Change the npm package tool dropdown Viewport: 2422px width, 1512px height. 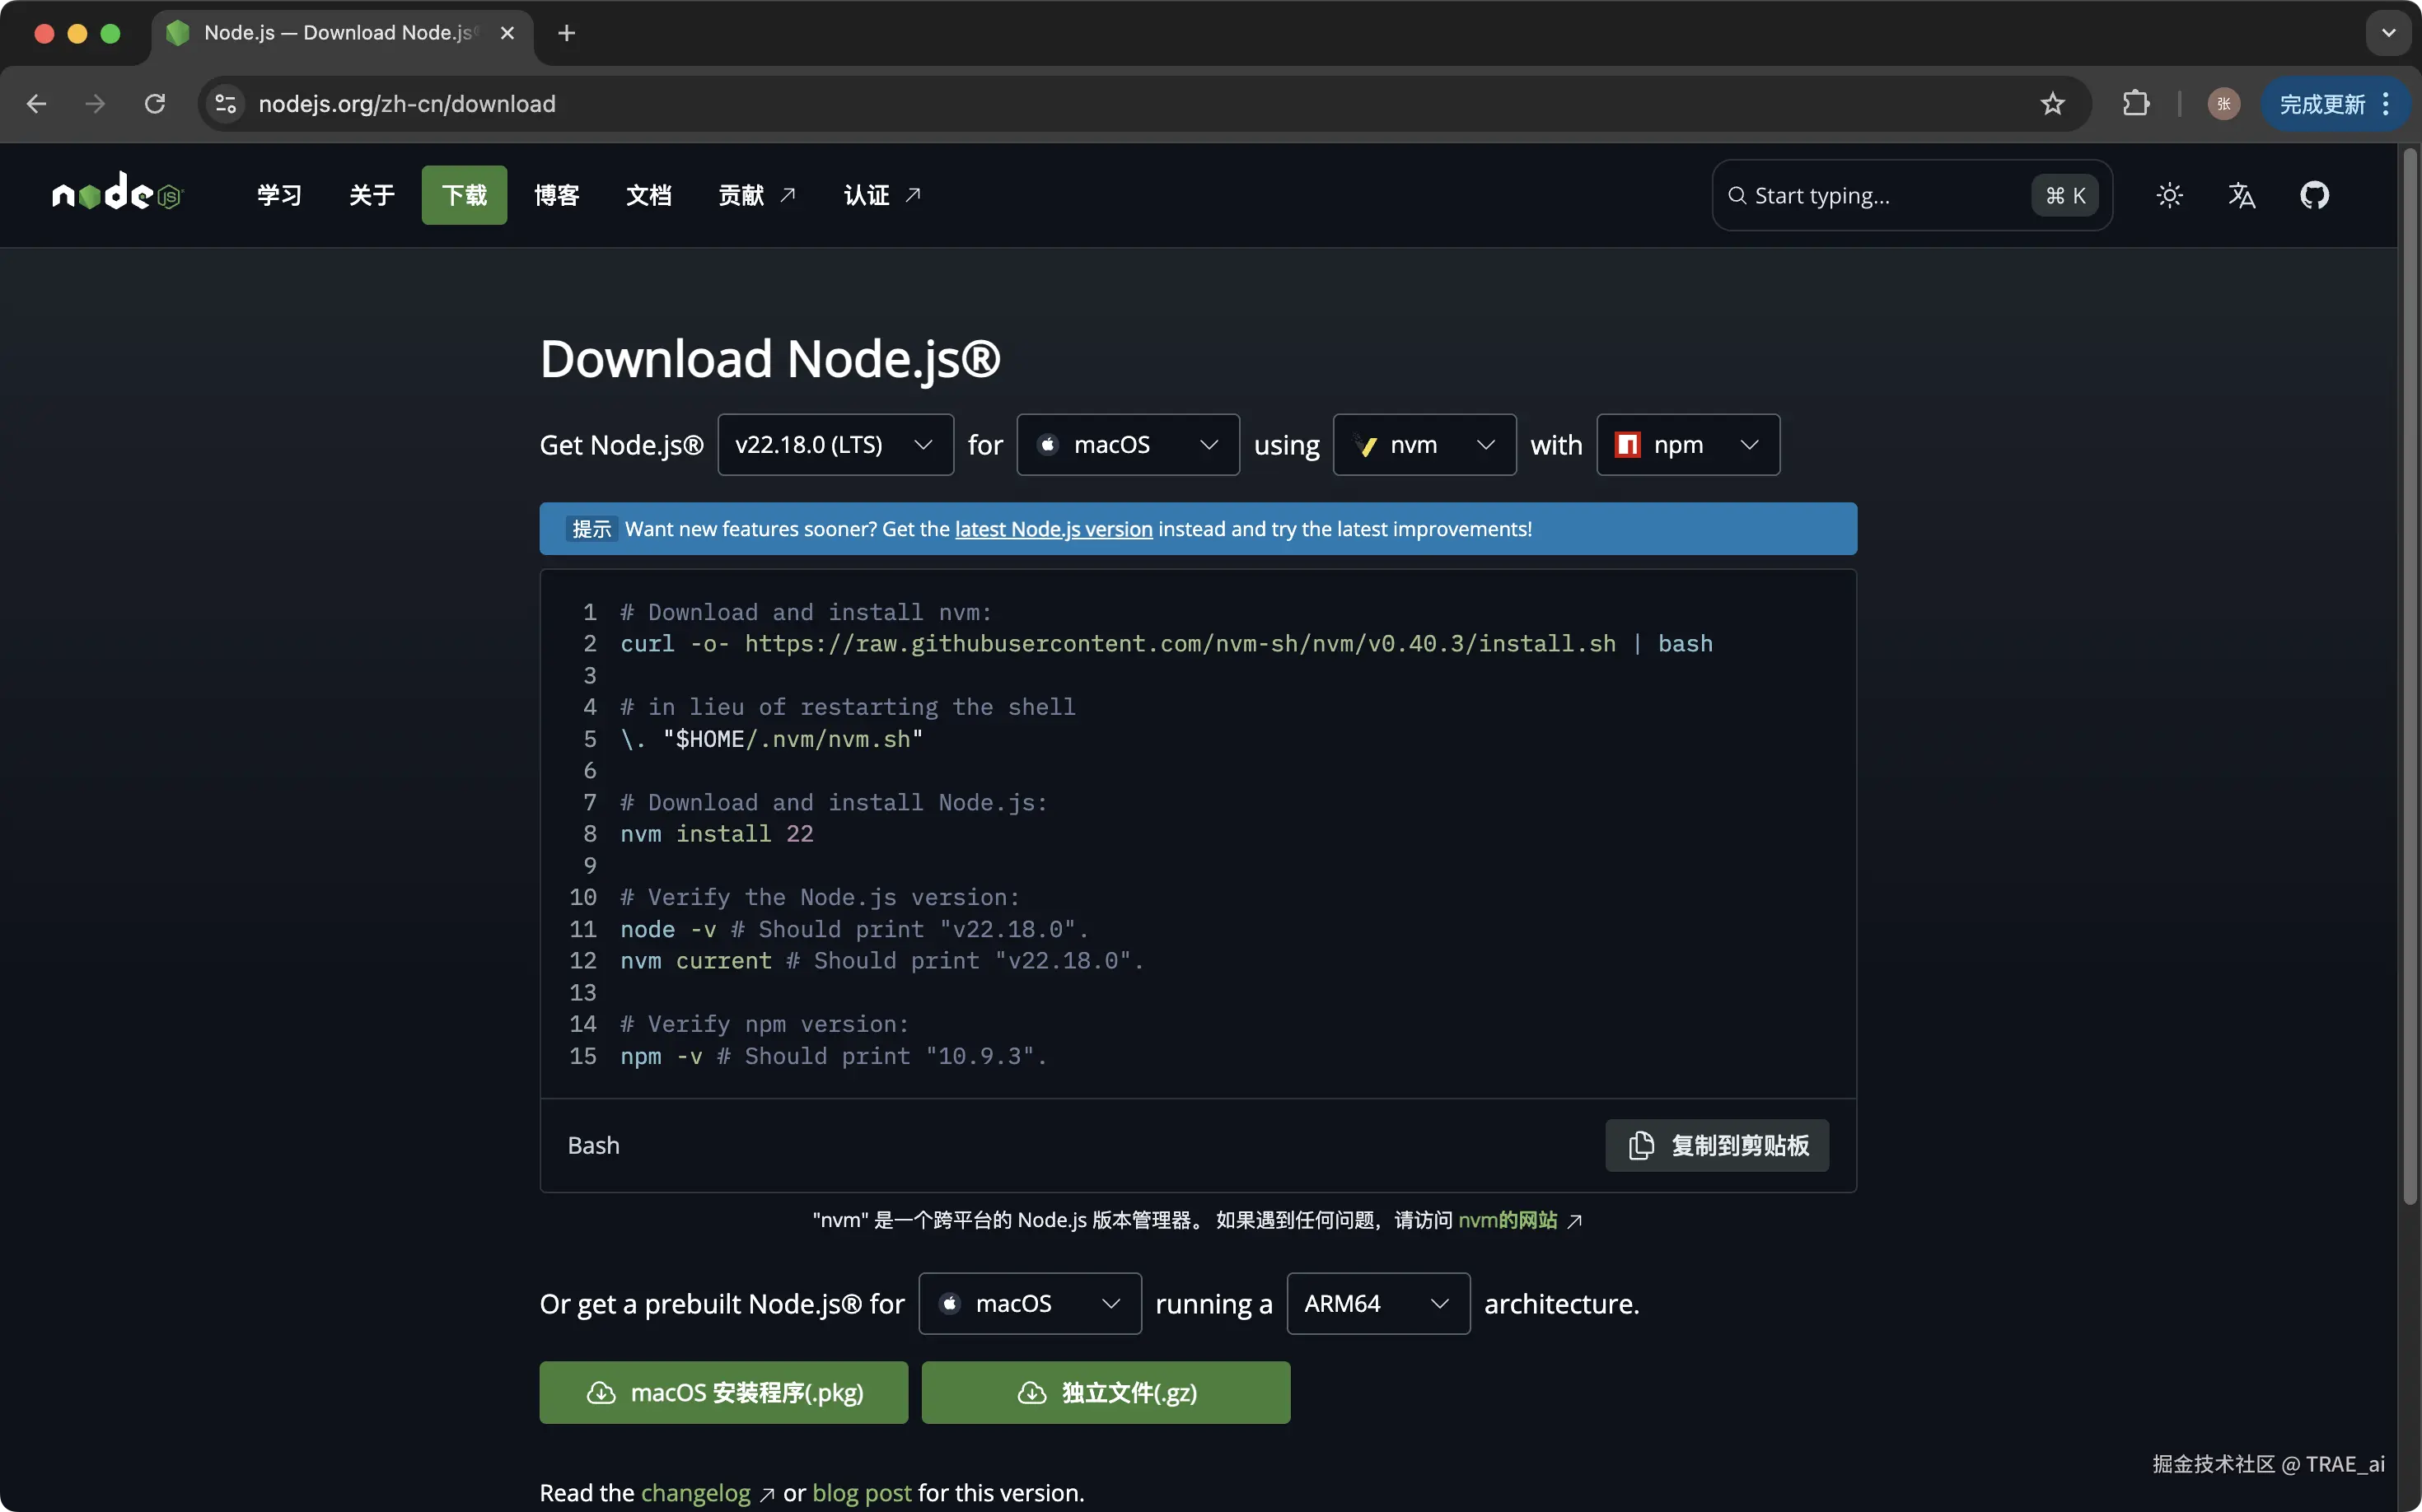(1688, 445)
